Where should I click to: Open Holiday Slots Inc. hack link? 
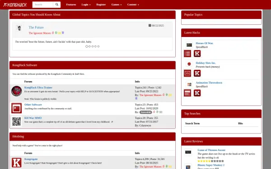coord(206,63)
